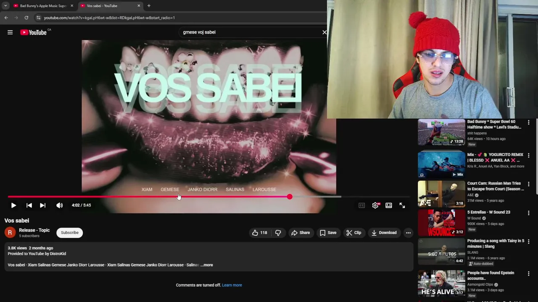This screenshot has width=538, height=302.
Task: Click the Asmongold Clips channel name
Action: click(x=480, y=284)
